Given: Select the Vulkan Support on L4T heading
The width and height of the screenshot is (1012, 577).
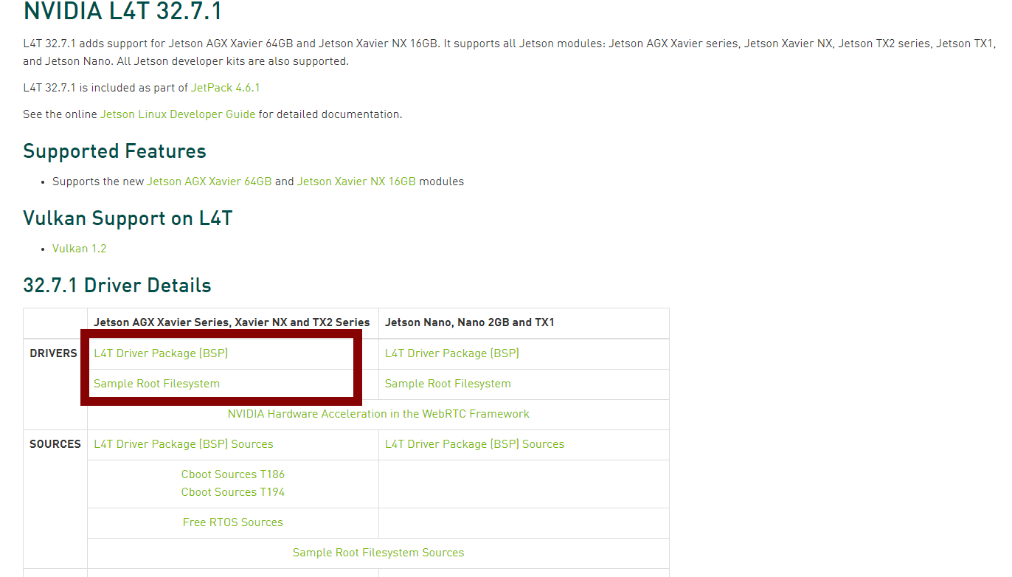Looking at the screenshot, I should (x=128, y=218).
